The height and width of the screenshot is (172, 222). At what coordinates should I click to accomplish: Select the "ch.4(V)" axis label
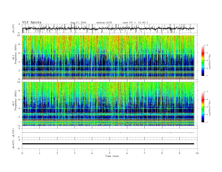pos(13,144)
